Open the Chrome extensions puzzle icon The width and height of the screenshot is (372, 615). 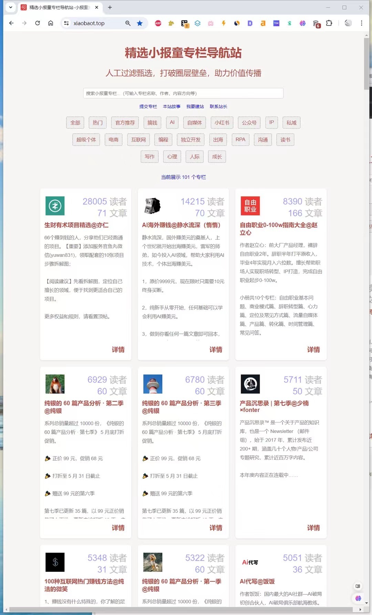coord(329,23)
